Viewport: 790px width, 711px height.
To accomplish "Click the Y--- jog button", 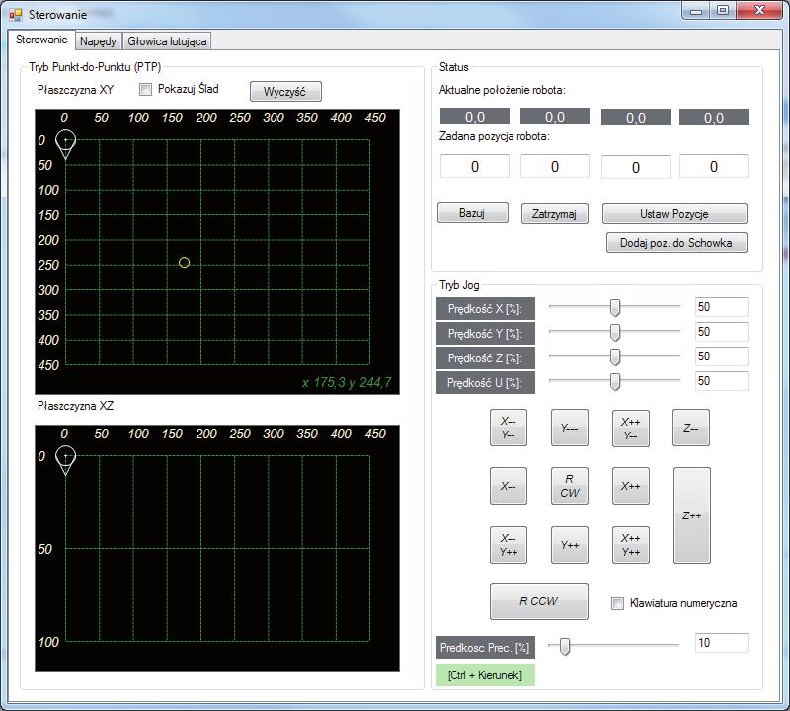I will click(x=570, y=428).
